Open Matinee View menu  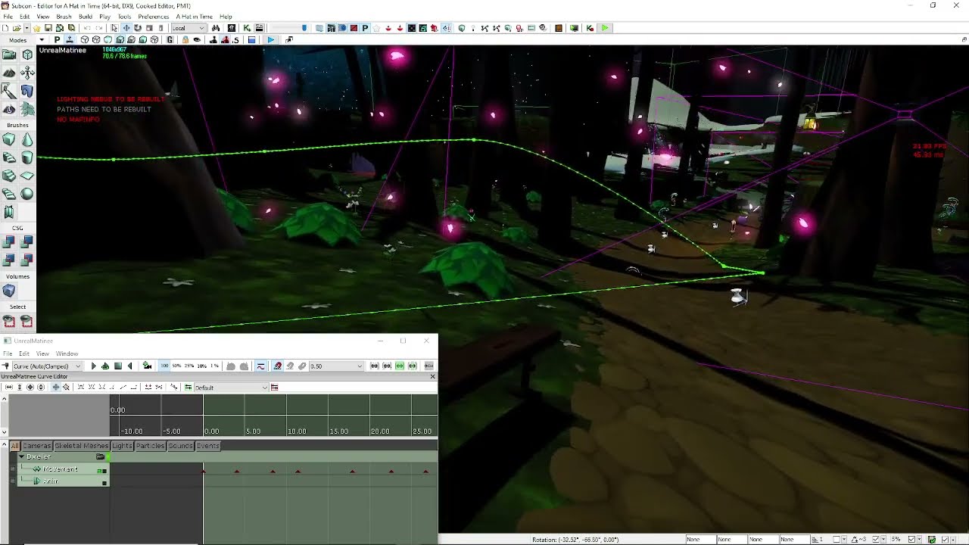[42, 353]
